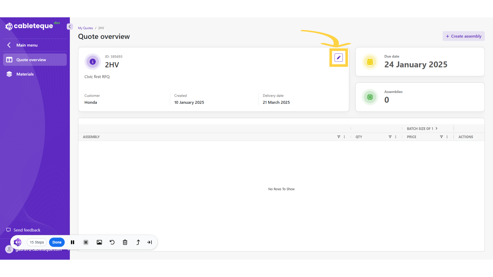Click the undo arrow in recorder toolbar
Viewport: 493px width, 277px height.
point(112,242)
